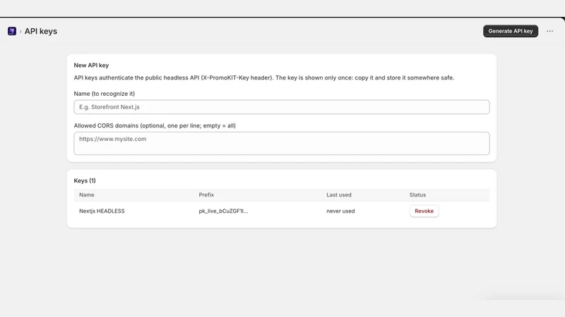This screenshot has width=565, height=317.
Task: Focus the Allowed CORS domains textarea
Action: (281, 144)
